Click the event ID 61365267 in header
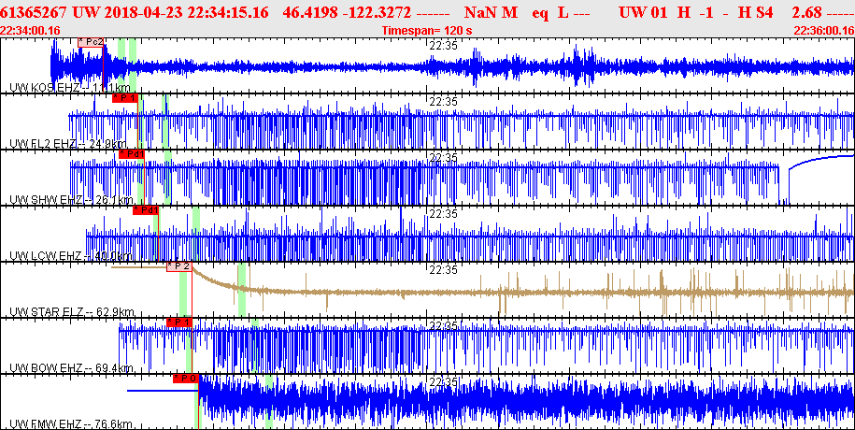This screenshot has width=855, height=430. pos(35,12)
